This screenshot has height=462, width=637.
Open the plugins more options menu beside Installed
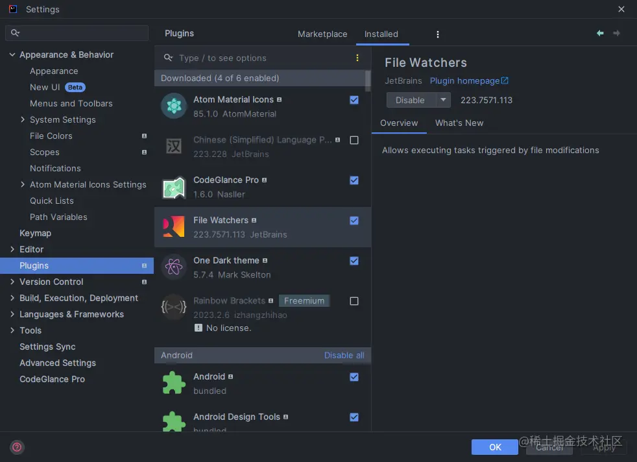point(437,34)
